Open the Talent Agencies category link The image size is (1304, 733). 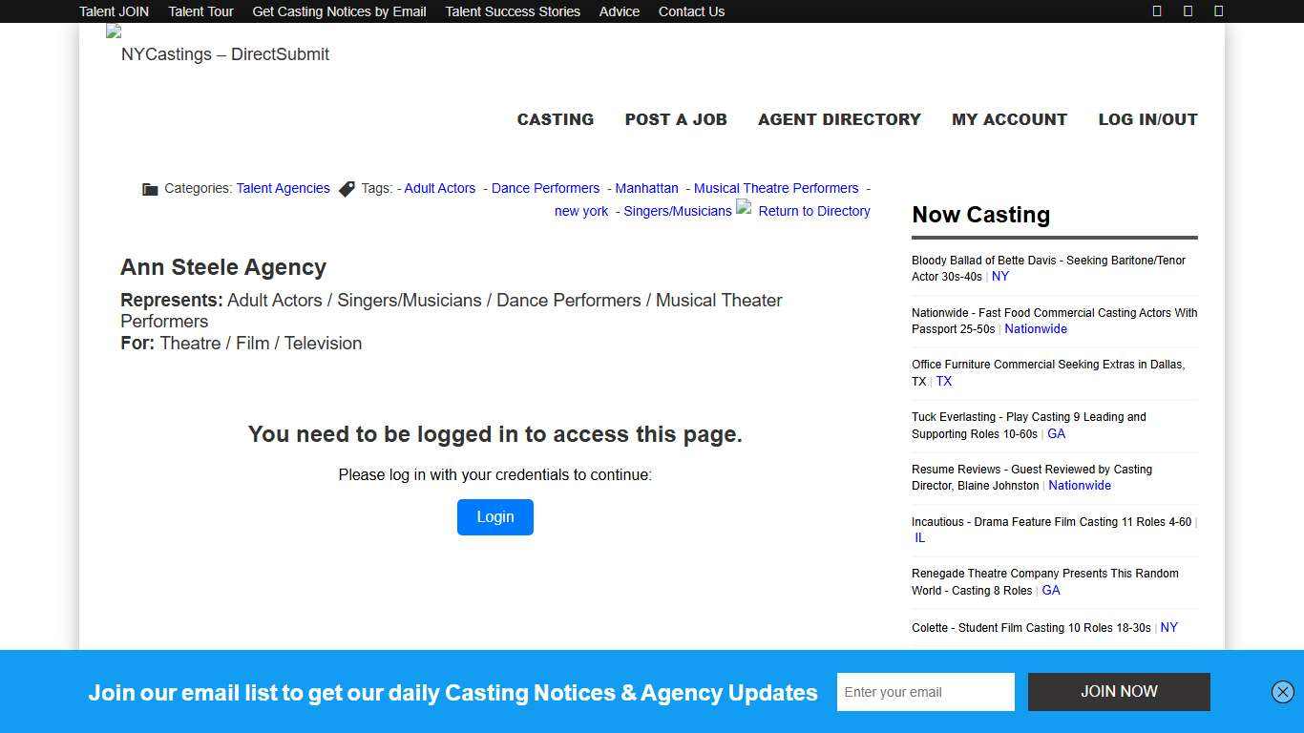point(283,188)
